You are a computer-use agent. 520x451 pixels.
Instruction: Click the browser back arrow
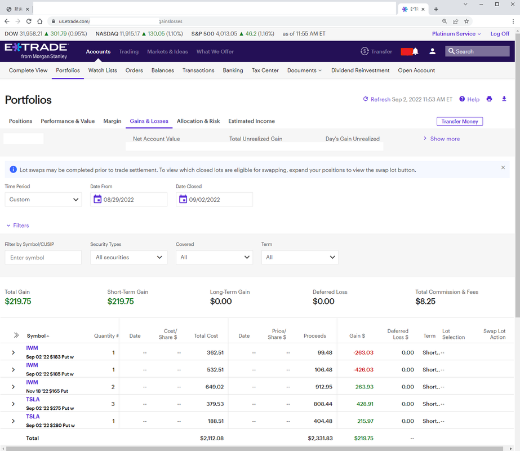(7, 21)
